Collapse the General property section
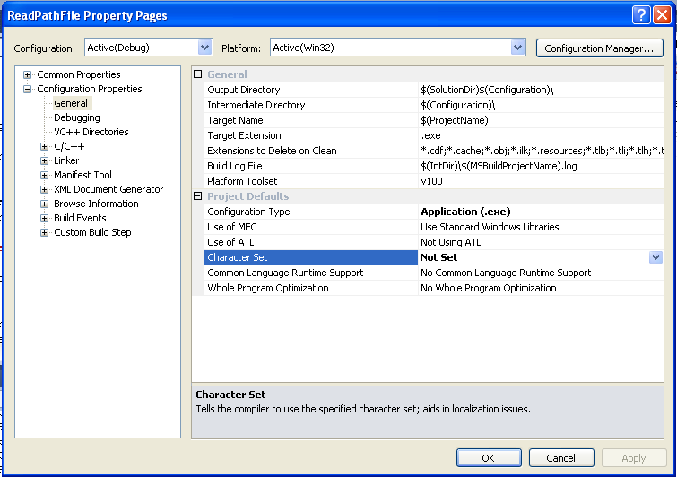Image resolution: width=677 pixels, height=477 pixels. [198, 74]
